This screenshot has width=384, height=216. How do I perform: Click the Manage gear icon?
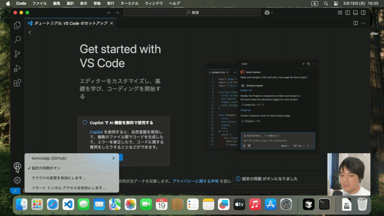tap(17, 180)
